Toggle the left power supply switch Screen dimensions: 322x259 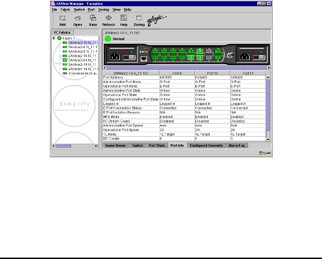point(128,57)
